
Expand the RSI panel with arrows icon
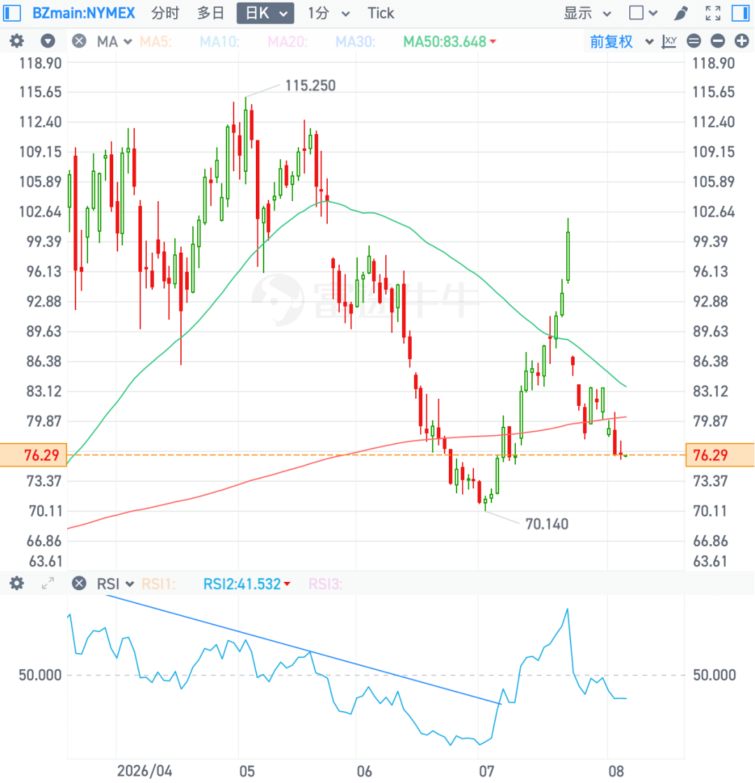pyautogui.click(x=48, y=583)
